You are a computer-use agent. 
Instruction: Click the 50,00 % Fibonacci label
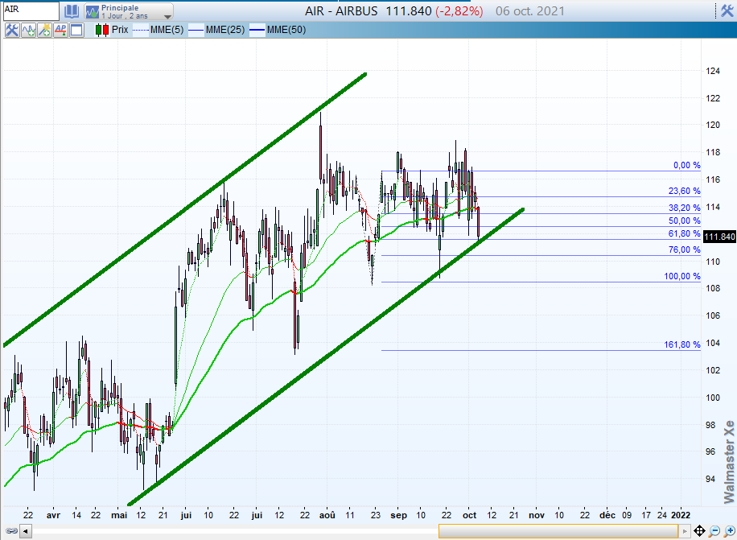(x=685, y=221)
